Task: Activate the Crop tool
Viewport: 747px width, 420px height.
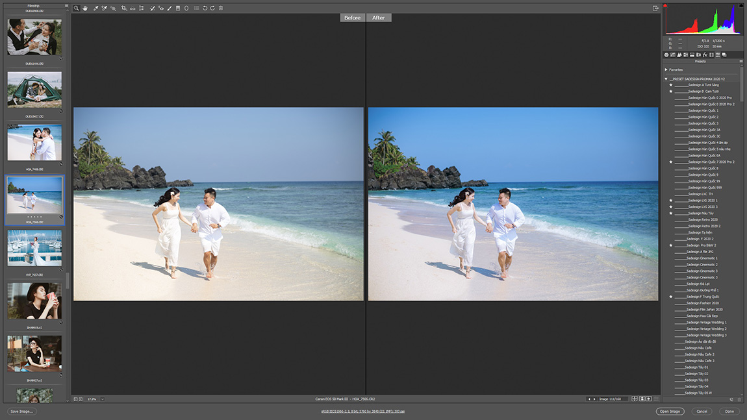Action: 124,8
